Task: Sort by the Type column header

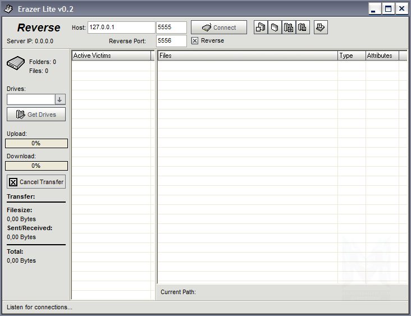Action: 351,56
